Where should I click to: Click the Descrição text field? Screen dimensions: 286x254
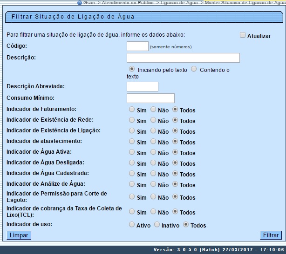pyautogui.click(x=183, y=58)
